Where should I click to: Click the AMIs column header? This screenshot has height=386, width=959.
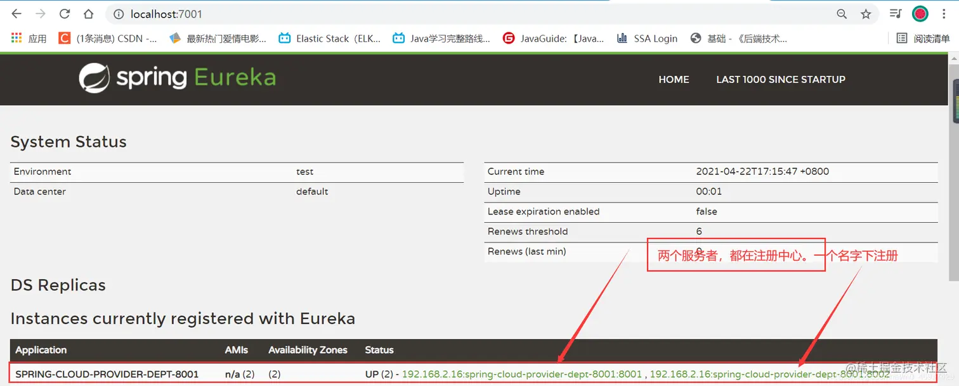[x=237, y=350]
